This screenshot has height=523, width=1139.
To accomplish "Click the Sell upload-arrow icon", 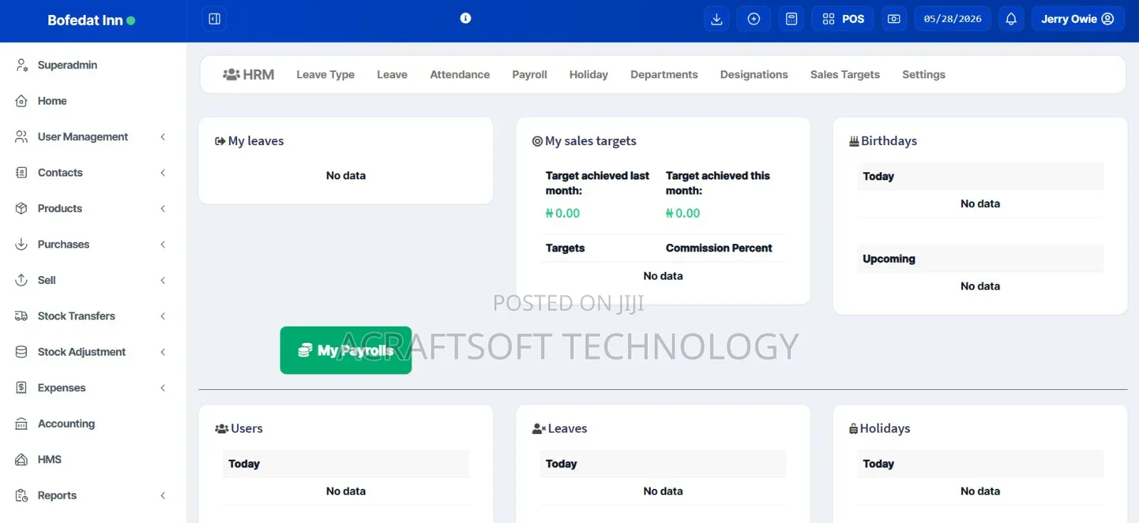I will point(22,280).
